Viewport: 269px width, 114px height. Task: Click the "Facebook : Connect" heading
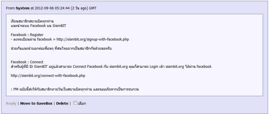[27, 62]
